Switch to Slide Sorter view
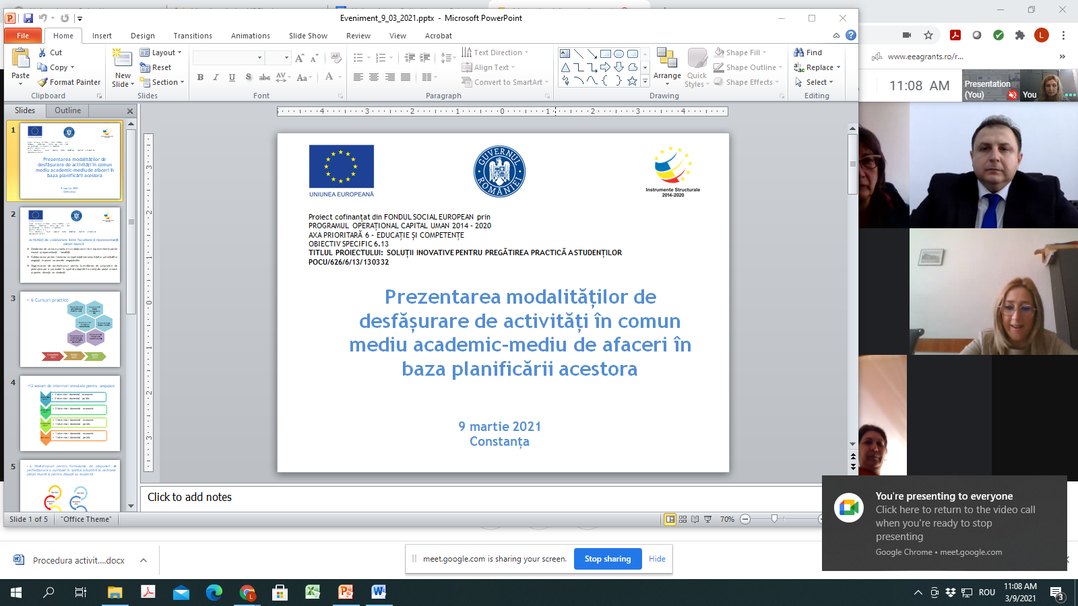Viewport: 1078px width, 606px height. (683, 519)
